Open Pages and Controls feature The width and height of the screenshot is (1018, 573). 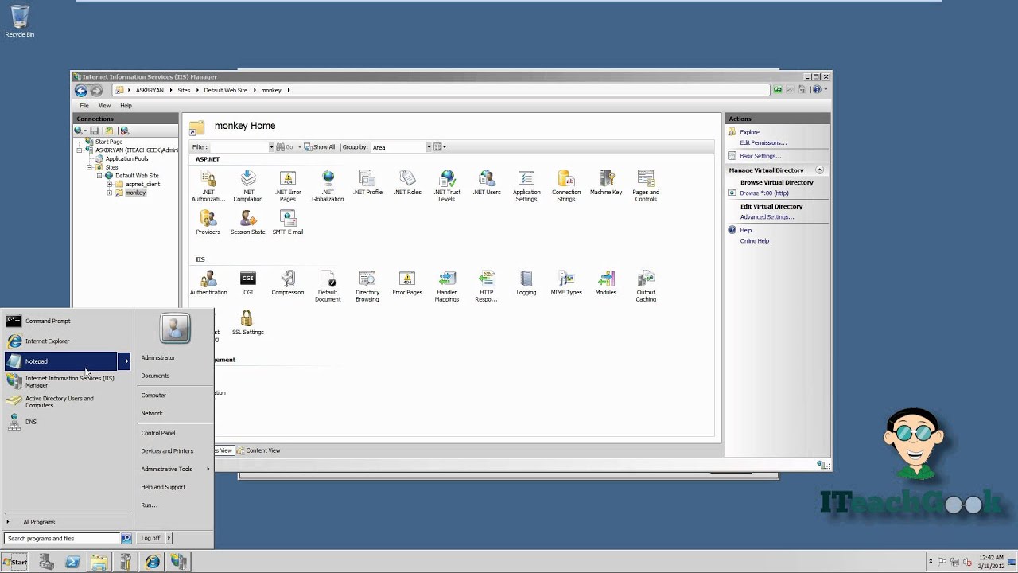tap(646, 185)
